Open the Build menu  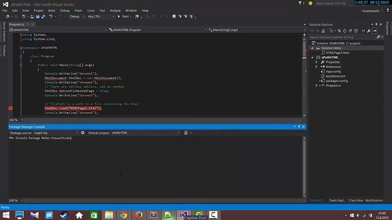[x=51, y=10]
